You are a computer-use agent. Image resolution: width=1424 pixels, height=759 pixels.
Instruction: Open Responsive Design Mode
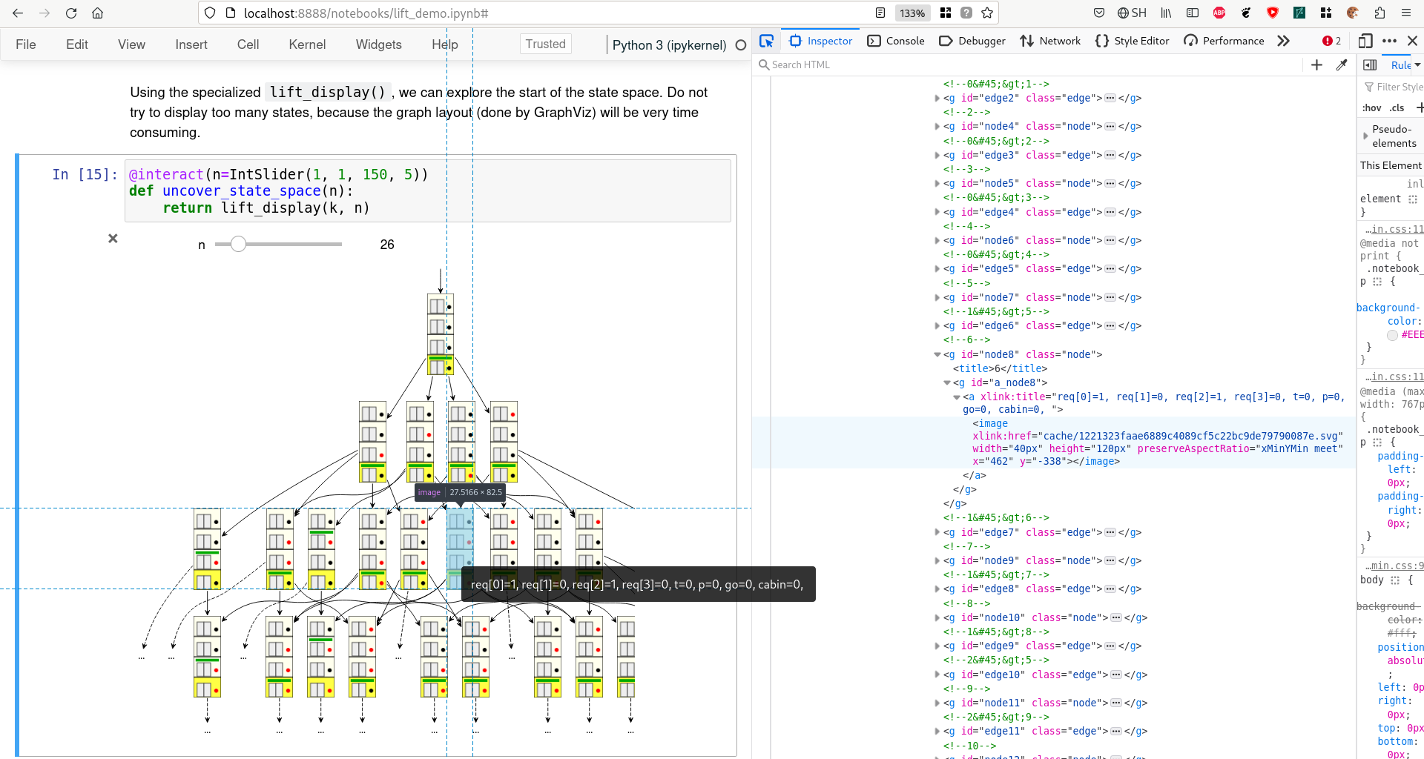point(1366,41)
